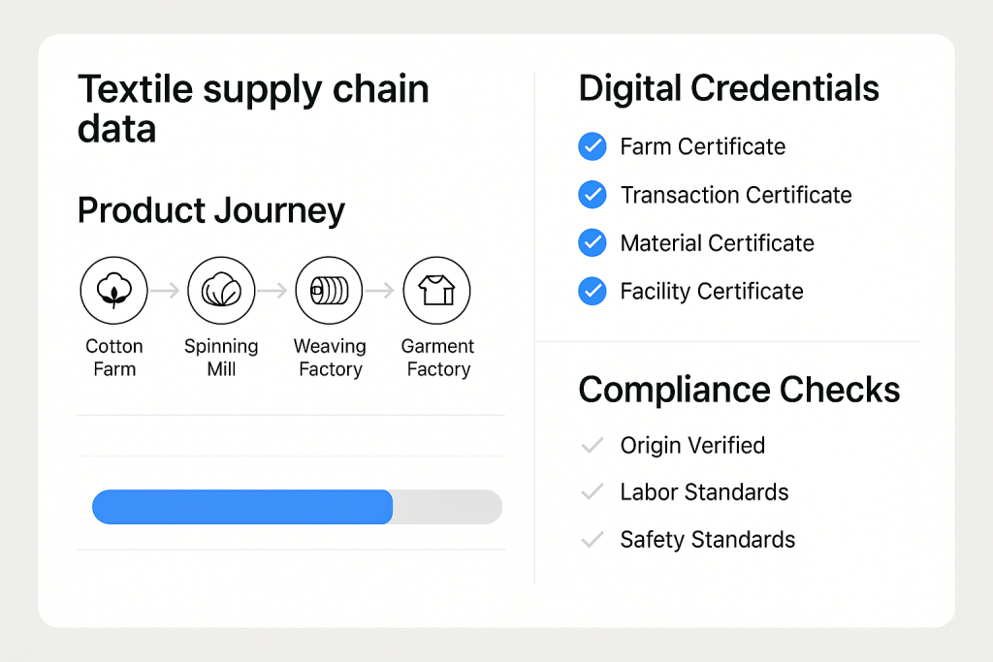Click the Transaction Certificate label
The height and width of the screenshot is (662, 993).
tap(735, 195)
